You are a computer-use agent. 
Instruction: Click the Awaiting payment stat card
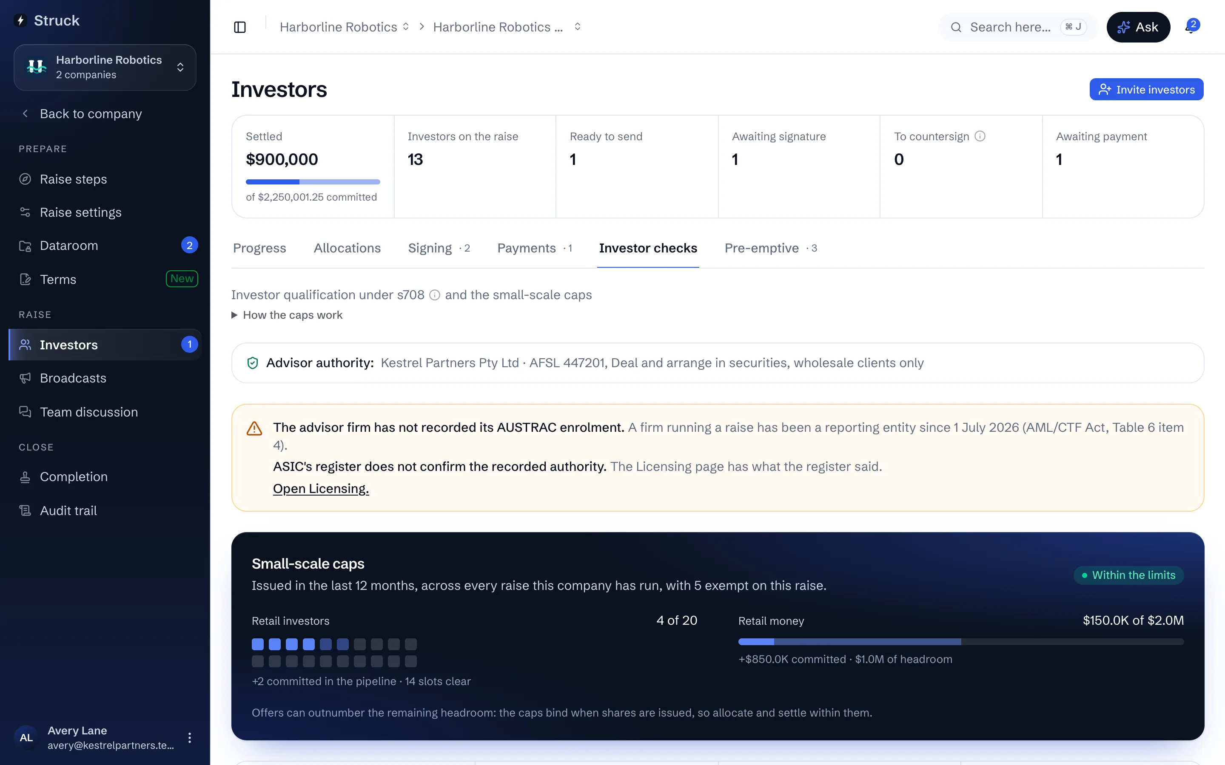[x=1123, y=167]
